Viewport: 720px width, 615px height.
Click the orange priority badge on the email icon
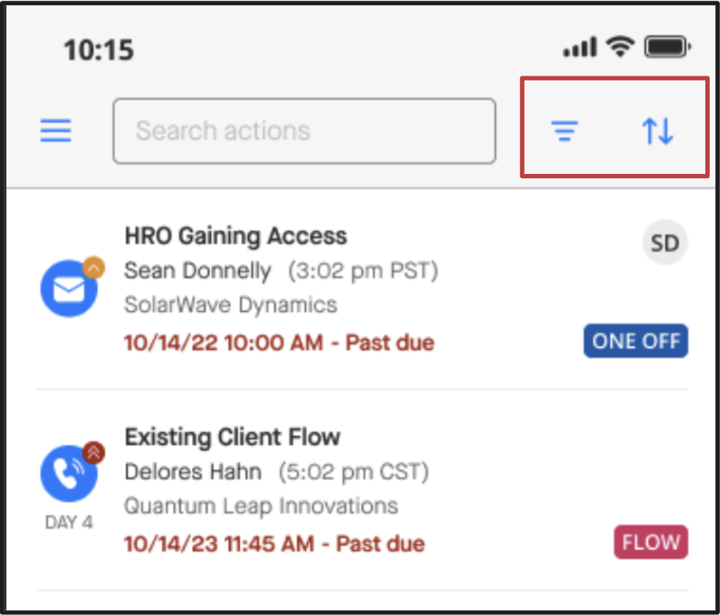[94, 267]
